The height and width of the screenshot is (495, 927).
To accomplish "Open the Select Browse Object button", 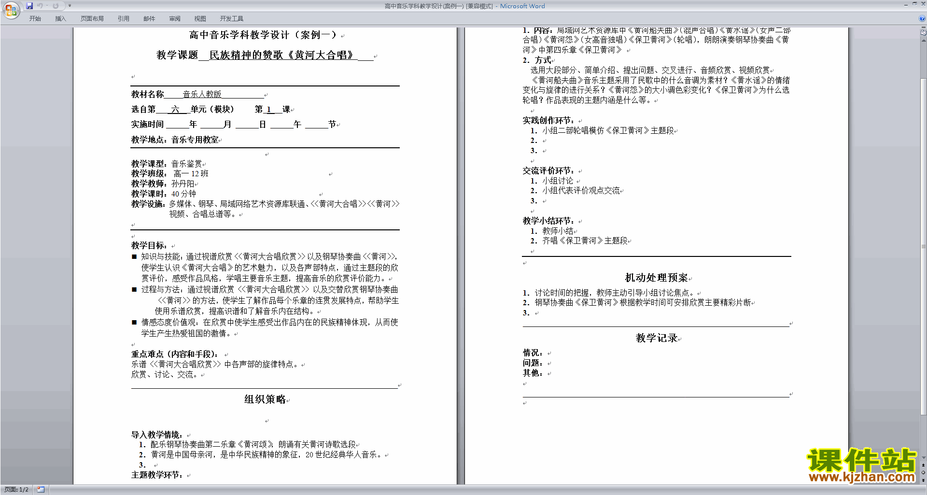I will coord(924,473).
